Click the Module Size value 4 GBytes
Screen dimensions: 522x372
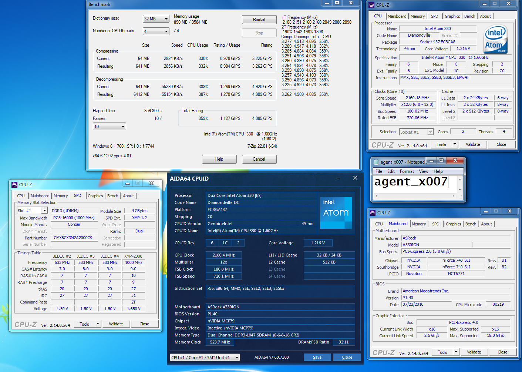click(139, 211)
